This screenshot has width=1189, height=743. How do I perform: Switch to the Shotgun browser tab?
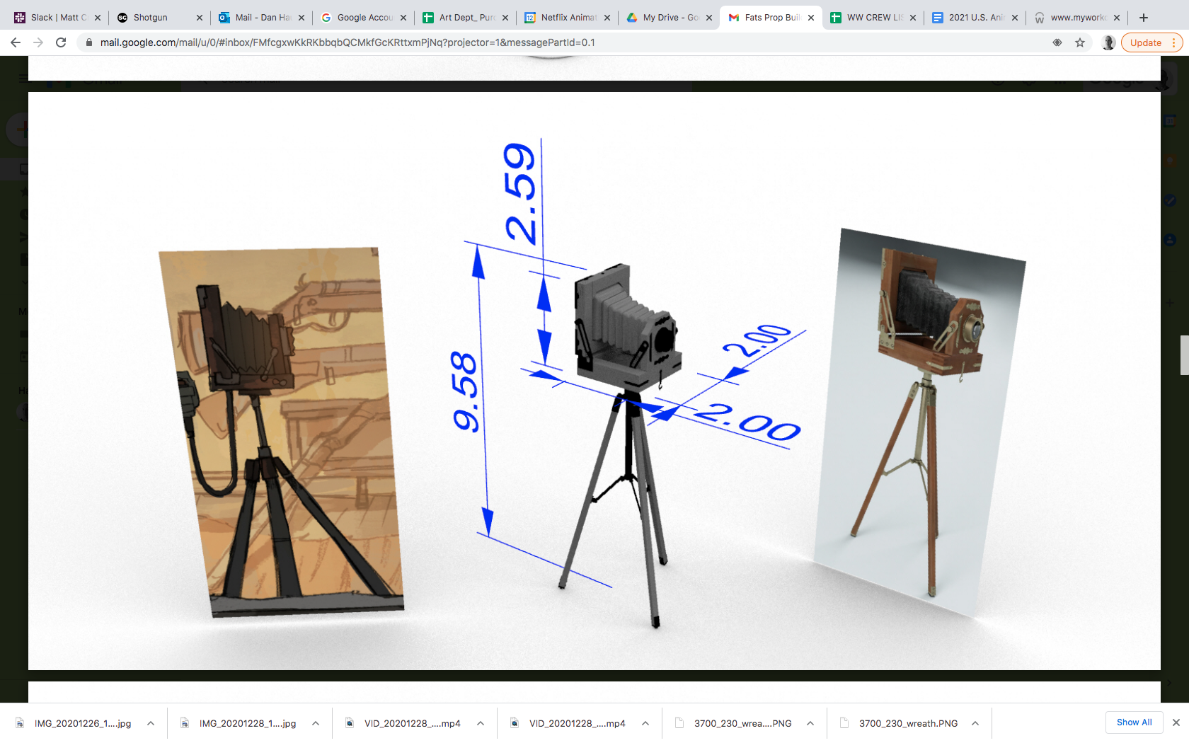click(x=160, y=18)
